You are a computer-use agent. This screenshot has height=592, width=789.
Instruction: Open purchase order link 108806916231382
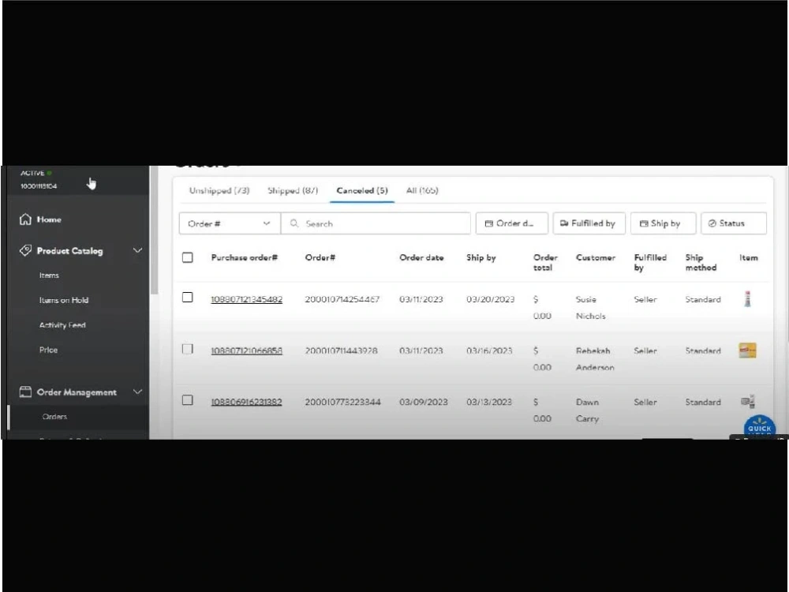pyautogui.click(x=246, y=403)
